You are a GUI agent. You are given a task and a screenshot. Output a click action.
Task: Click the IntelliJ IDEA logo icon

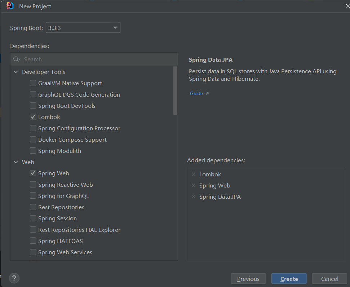coord(10,6)
